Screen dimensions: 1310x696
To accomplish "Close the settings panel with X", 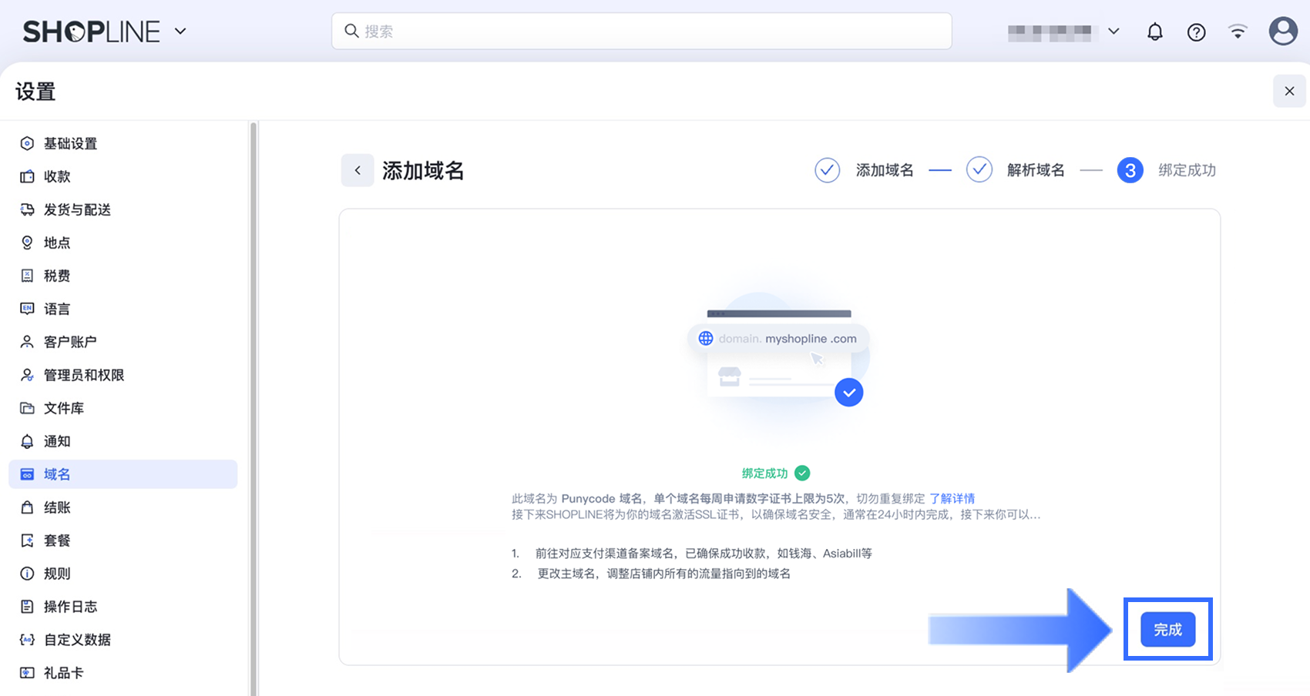I will [1289, 91].
